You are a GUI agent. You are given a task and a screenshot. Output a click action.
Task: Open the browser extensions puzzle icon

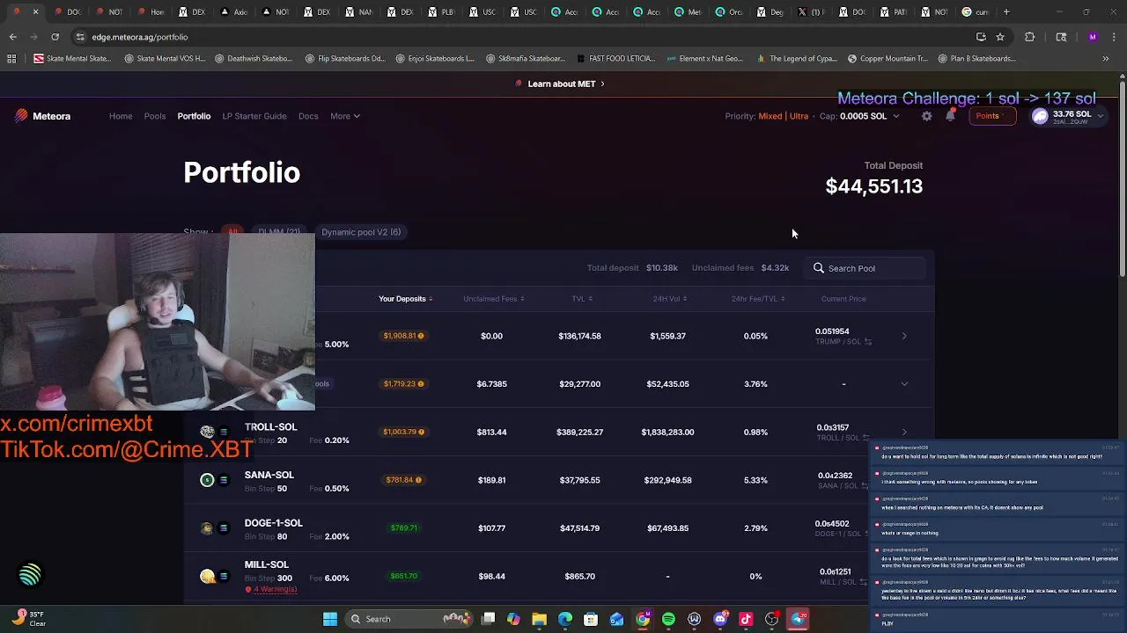[x=1029, y=37]
